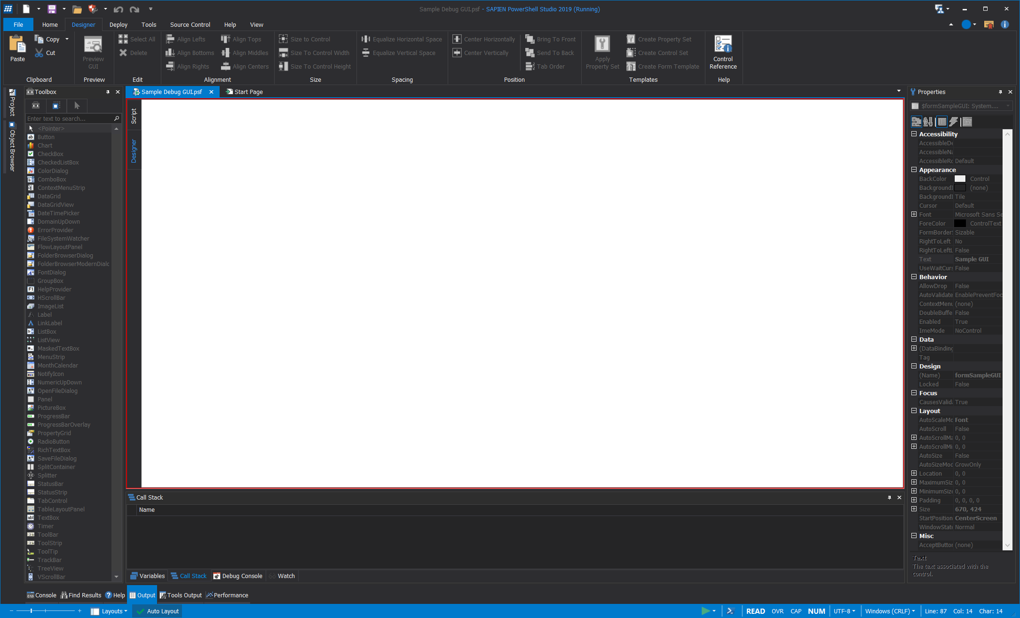The width and height of the screenshot is (1020, 618).
Task: Click the Preview GUI icon
Action: click(x=93, y=45)
